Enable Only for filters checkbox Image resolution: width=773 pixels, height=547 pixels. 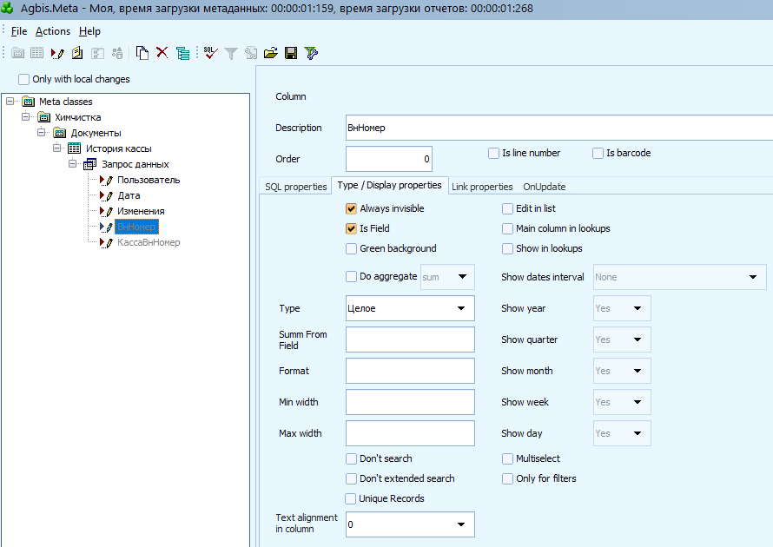click(507, 478)
